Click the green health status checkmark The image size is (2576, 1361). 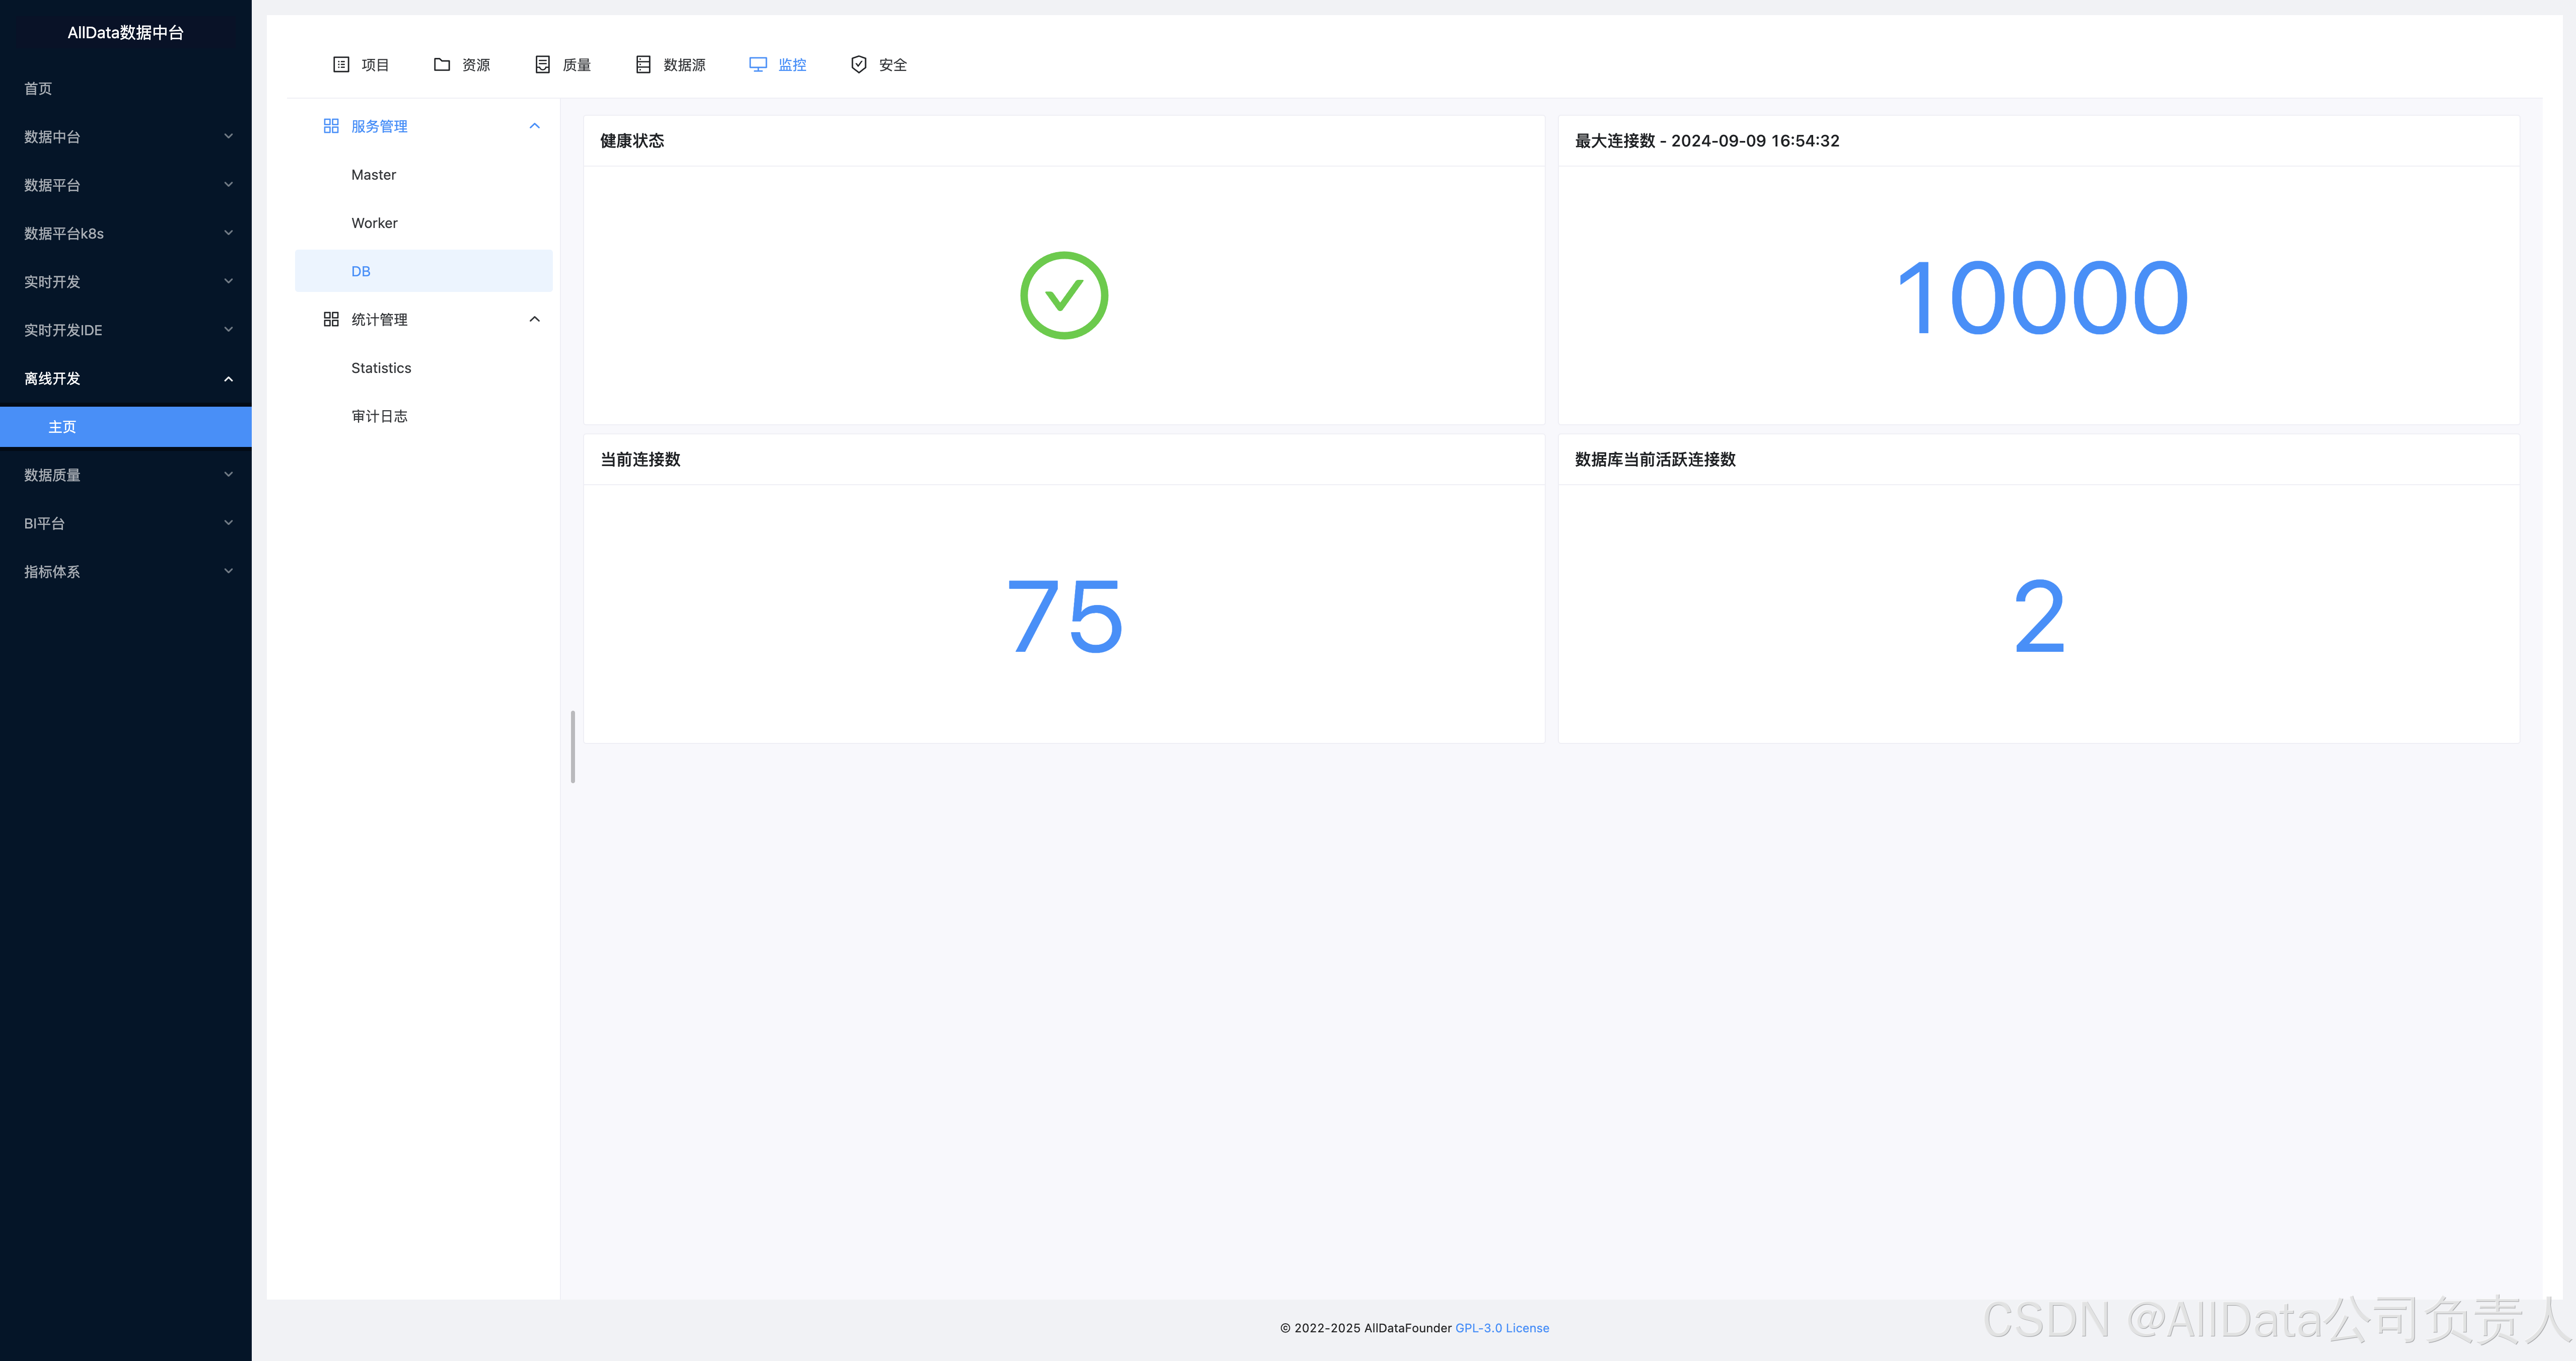1063,296
